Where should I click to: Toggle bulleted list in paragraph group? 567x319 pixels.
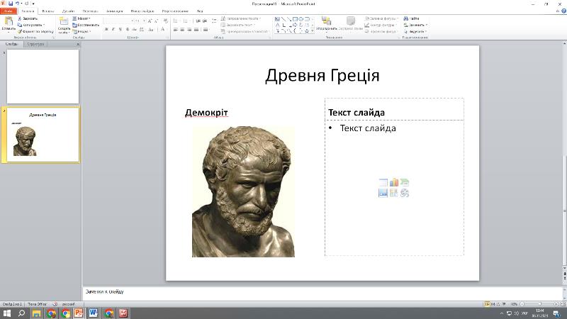176,21
